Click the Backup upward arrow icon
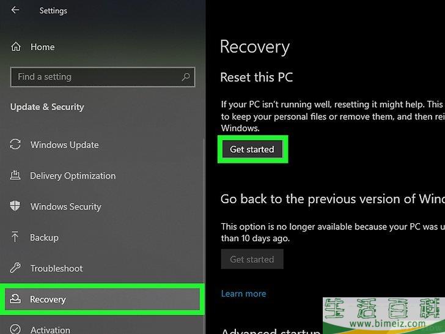445x334 pixels. pyautogui.click(x=16, y=237)
